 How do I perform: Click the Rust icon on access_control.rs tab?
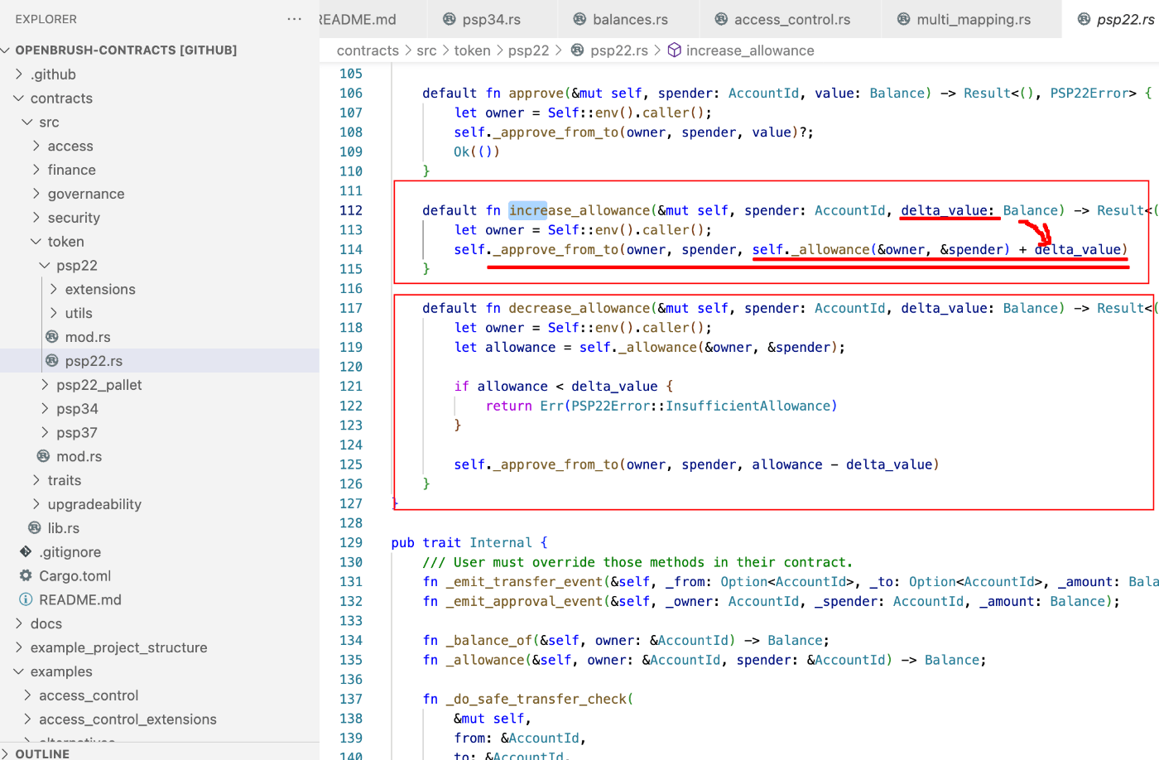click(721, 19)
